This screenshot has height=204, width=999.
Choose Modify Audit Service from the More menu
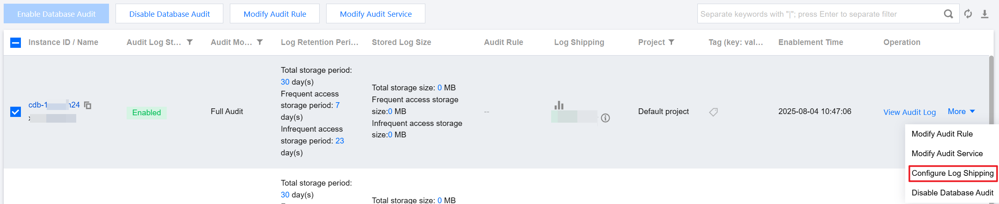947,154
